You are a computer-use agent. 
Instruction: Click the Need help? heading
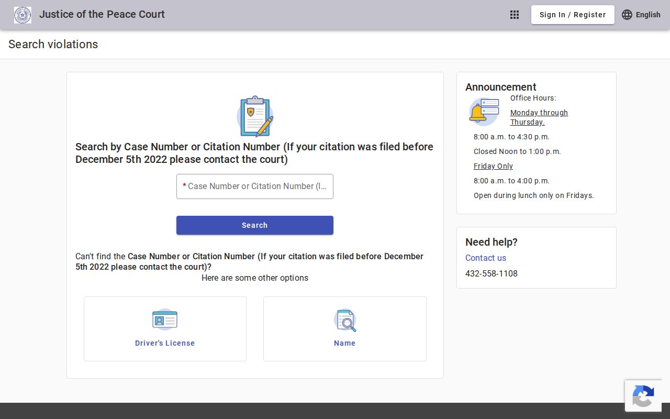(x=492, y=242)
